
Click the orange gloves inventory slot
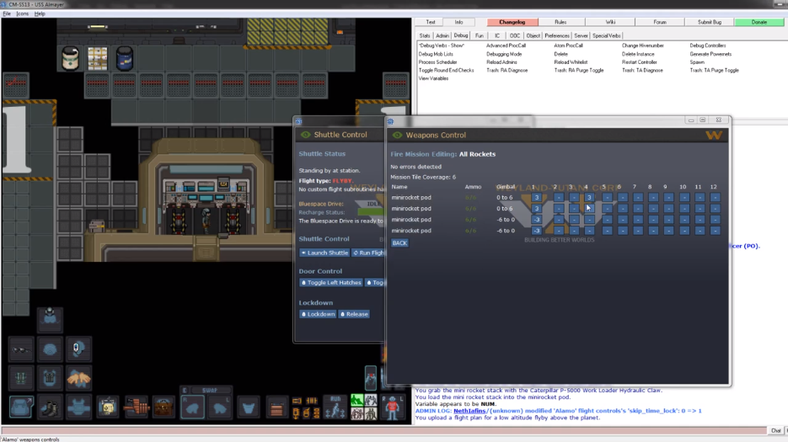pos(78,378)
